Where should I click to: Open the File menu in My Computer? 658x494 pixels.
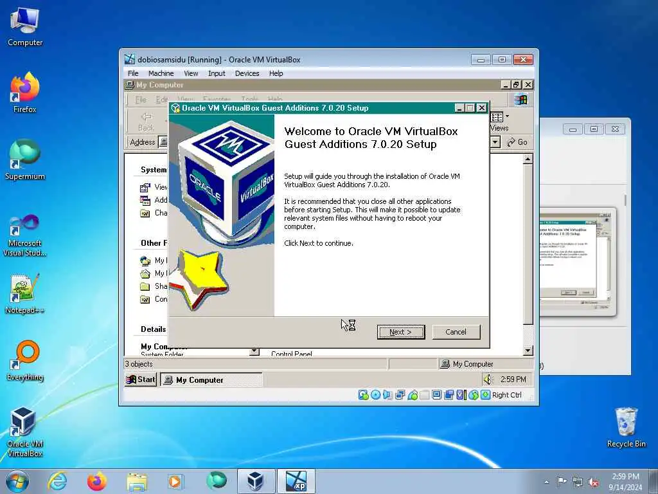141,100
